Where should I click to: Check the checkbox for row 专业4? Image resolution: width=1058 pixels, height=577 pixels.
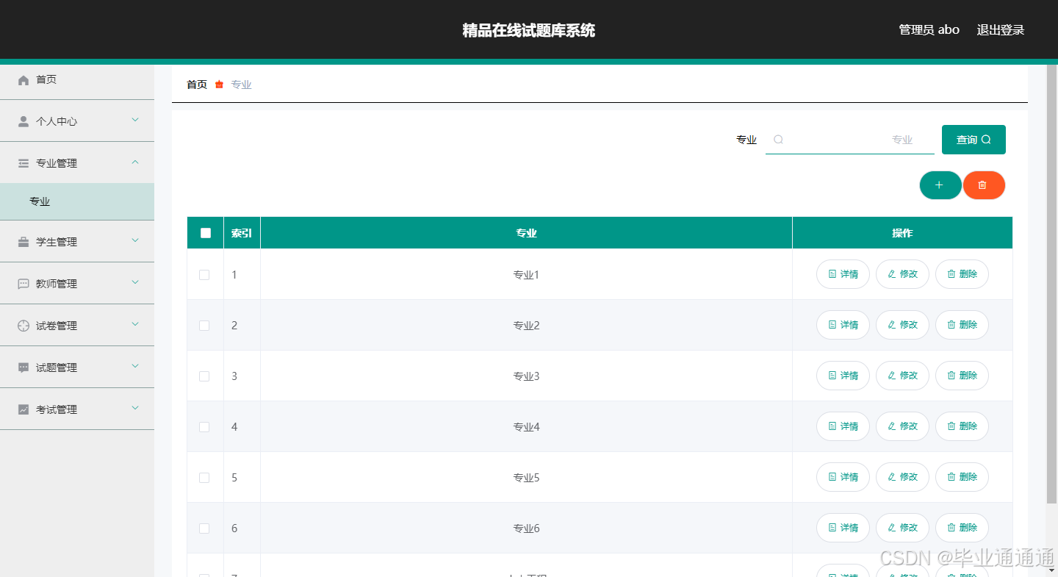click(204, 427)
